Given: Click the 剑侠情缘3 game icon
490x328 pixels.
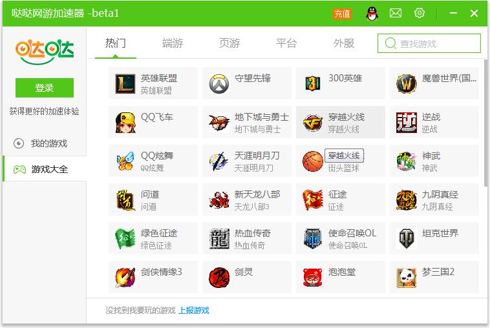Looking at the screenshot, I should click(125, 277).
